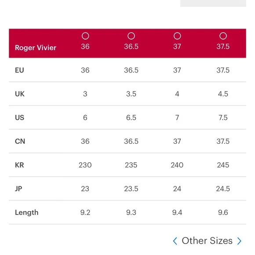
Task: Click the KR row label
Action: [19, 165]
